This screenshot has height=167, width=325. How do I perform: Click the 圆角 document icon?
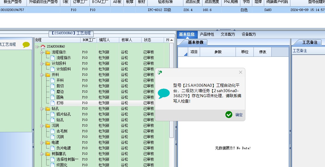coord(53,97)
